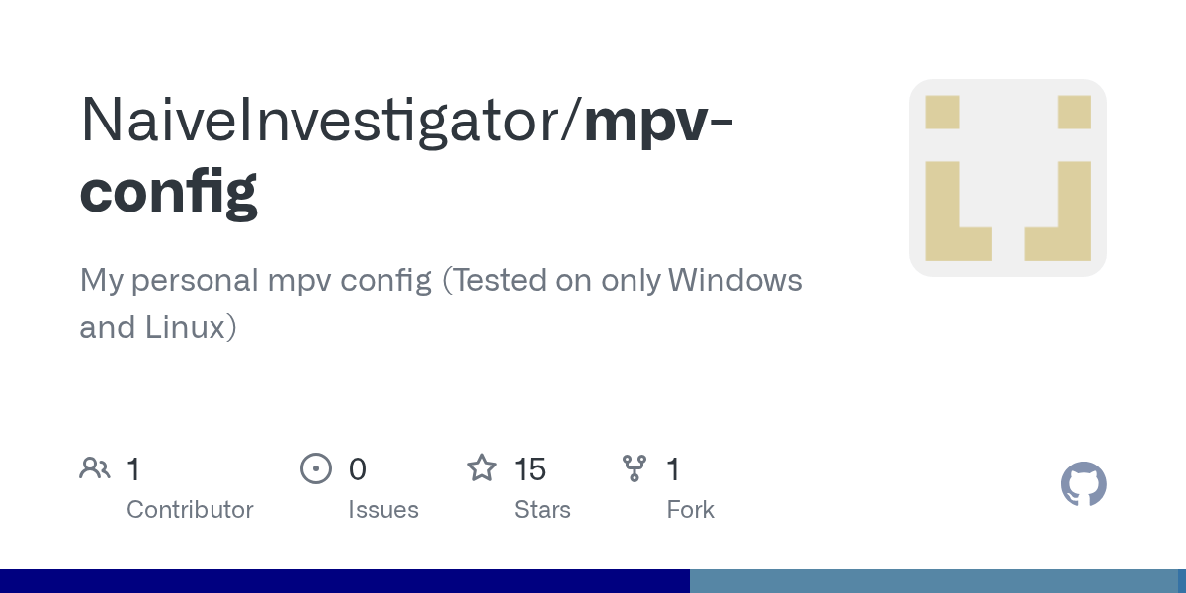Viewport: 1186px width, 593px height.
Task: Open the NaiveInvestigator identicon avatar
Action: (x=1008, y=178)
